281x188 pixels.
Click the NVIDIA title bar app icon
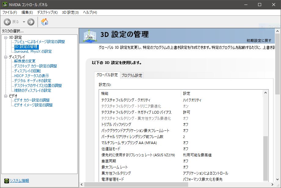tap(5, 5)
